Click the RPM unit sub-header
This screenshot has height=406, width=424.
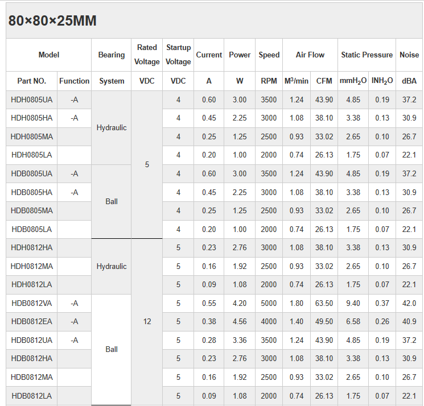coord(269,81)
